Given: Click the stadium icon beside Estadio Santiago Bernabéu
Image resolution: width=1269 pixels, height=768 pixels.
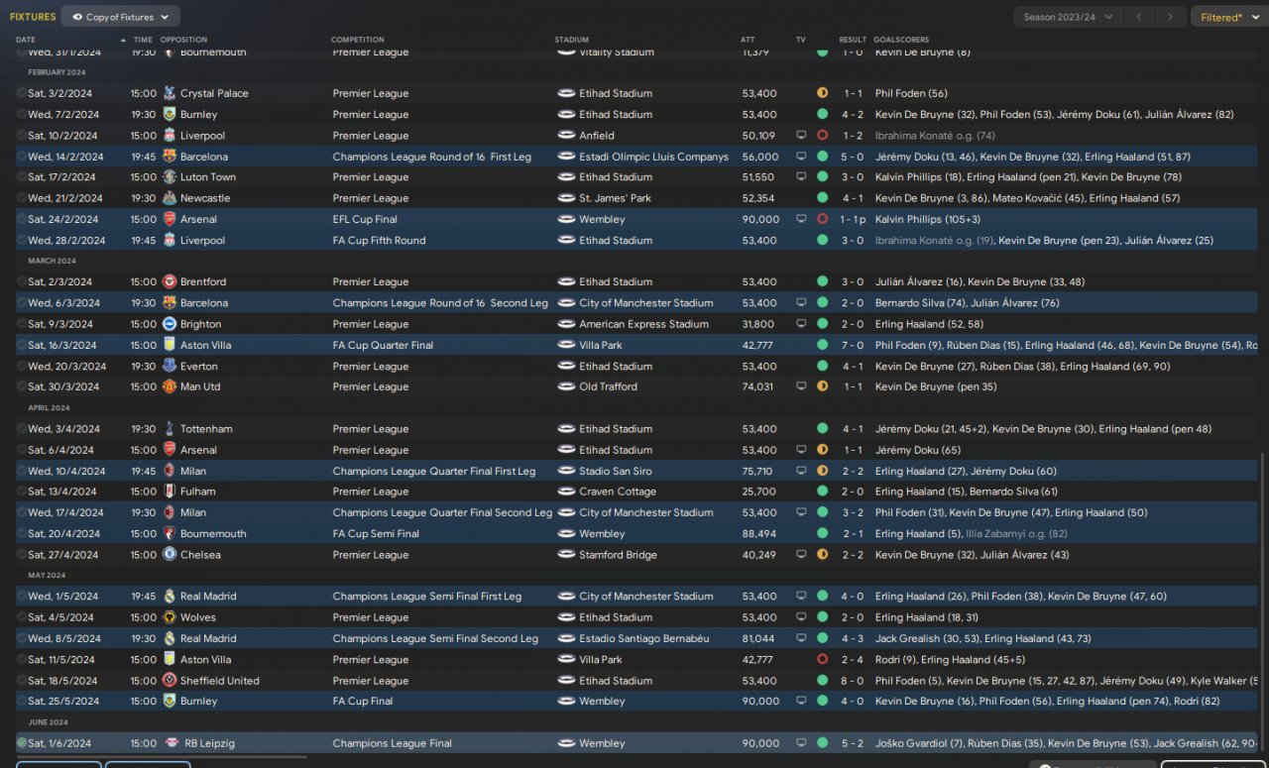Looking at the screenshot, I should pyautogui.click(x=566, y=639).
